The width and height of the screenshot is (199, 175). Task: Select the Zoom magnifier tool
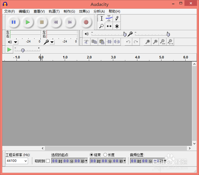tap(101, 26)
